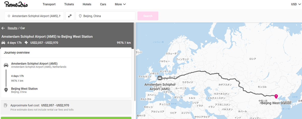Click the location pin icon beside Beijing West Station

[x=6, y=90]
